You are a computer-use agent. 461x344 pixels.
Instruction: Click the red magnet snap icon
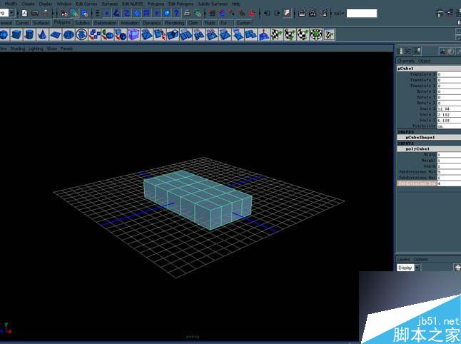pyautogui.click(x=252, y=13)
